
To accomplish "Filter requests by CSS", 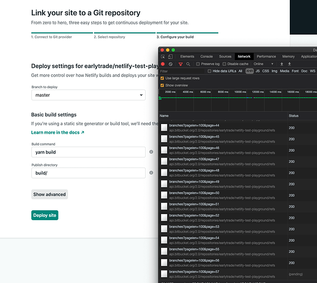I will click(265, 71).
